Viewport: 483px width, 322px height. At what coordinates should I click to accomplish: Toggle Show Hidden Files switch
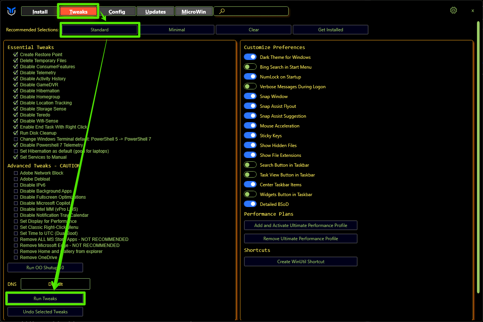click(250, 145)
